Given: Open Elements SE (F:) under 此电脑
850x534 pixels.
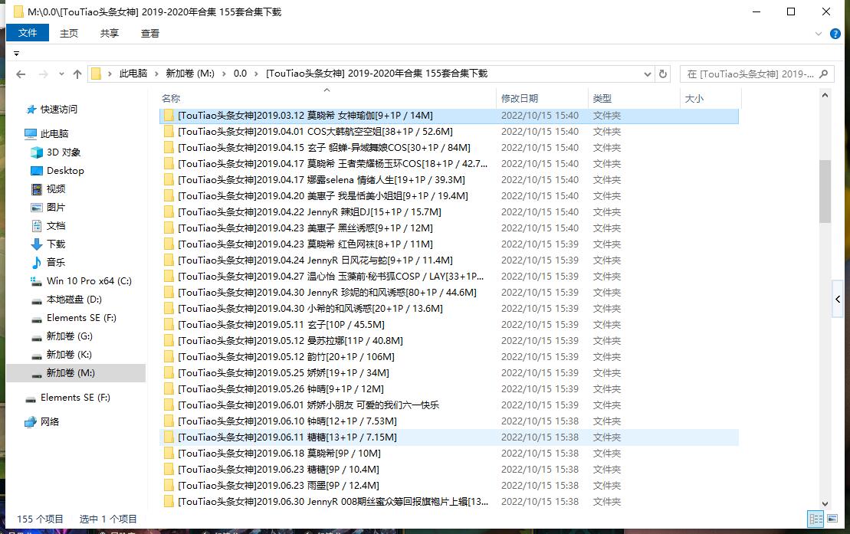Looking at the screenshot, I should tap(81, 318).
